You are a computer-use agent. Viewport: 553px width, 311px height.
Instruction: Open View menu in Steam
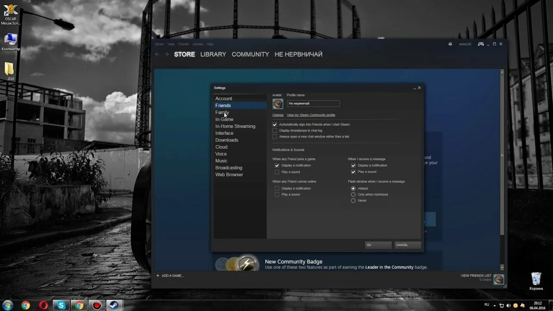point(171,44)
